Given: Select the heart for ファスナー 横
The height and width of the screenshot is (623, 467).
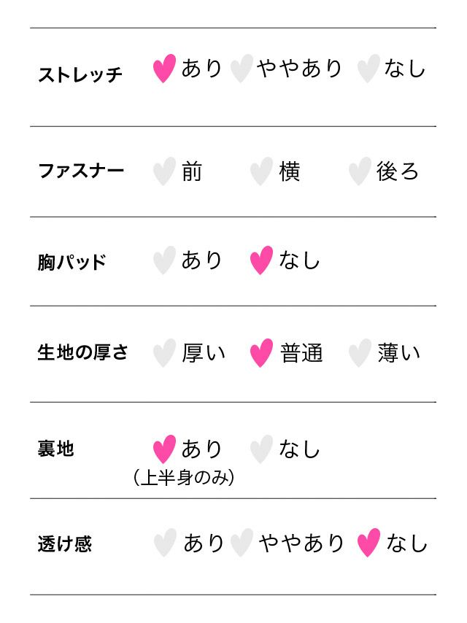Looking at the screenshot, I should pyautogui.click(x=261, y=172).
